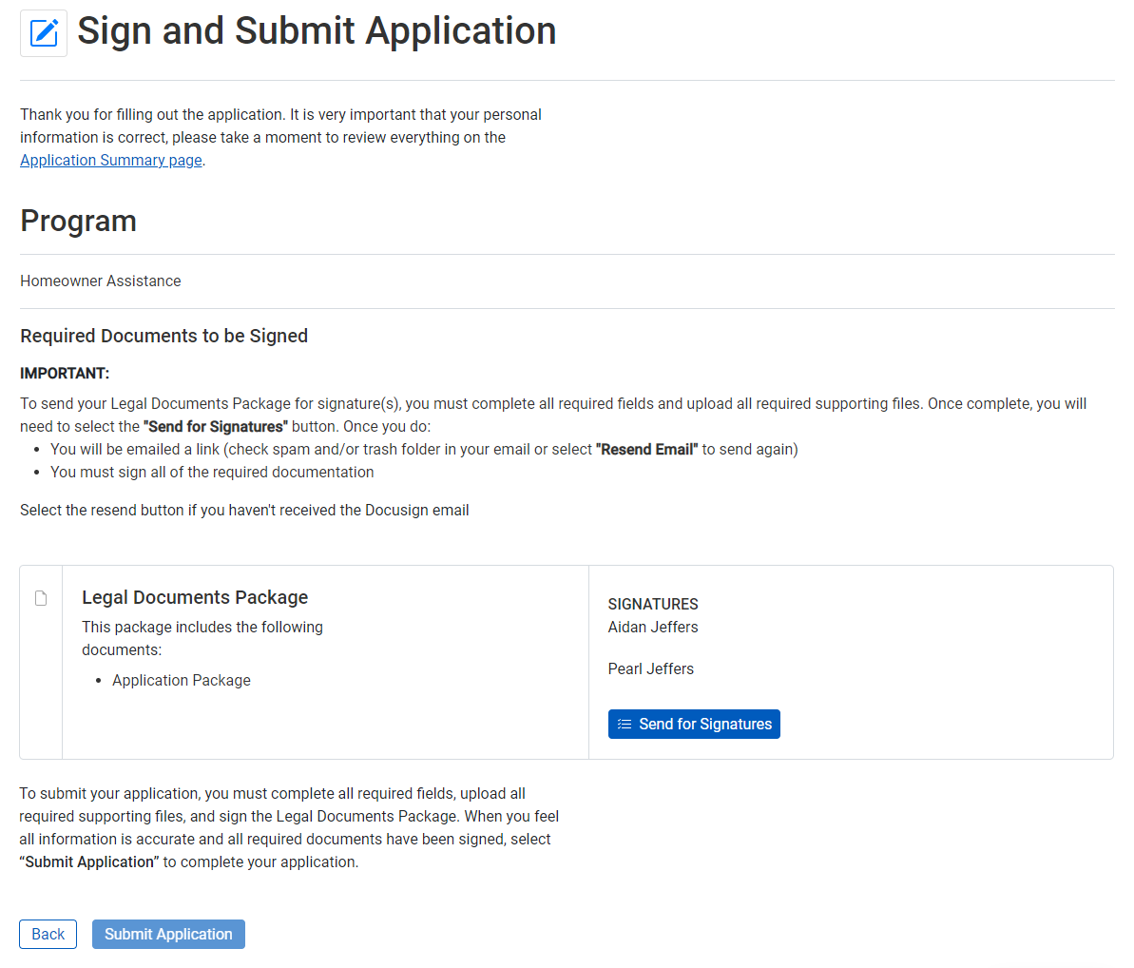The width and height of the screenshot is (1134, 968).
Task: Click the Legal Documents Package title
Action: click(195, 597)
